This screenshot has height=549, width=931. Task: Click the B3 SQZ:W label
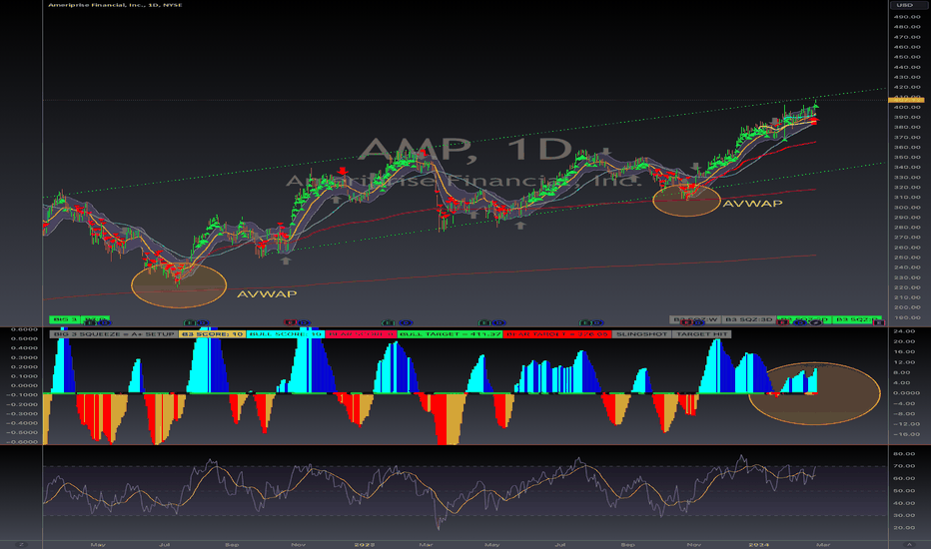[x=695, y=319]
